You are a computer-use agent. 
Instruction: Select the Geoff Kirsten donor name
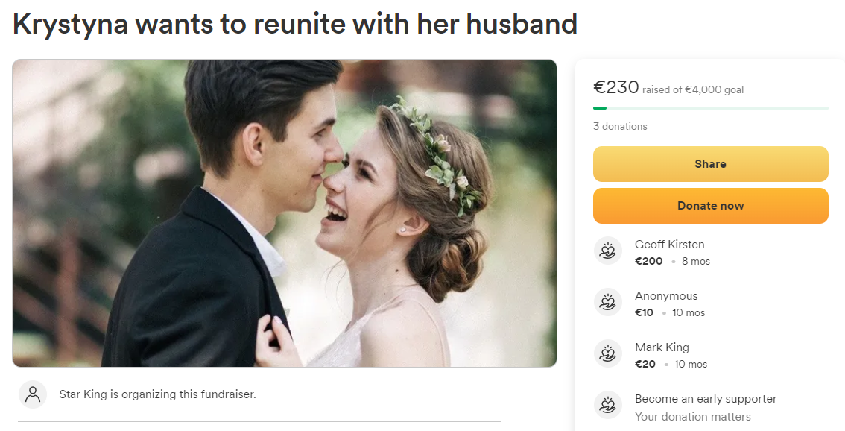click(669, 245)
